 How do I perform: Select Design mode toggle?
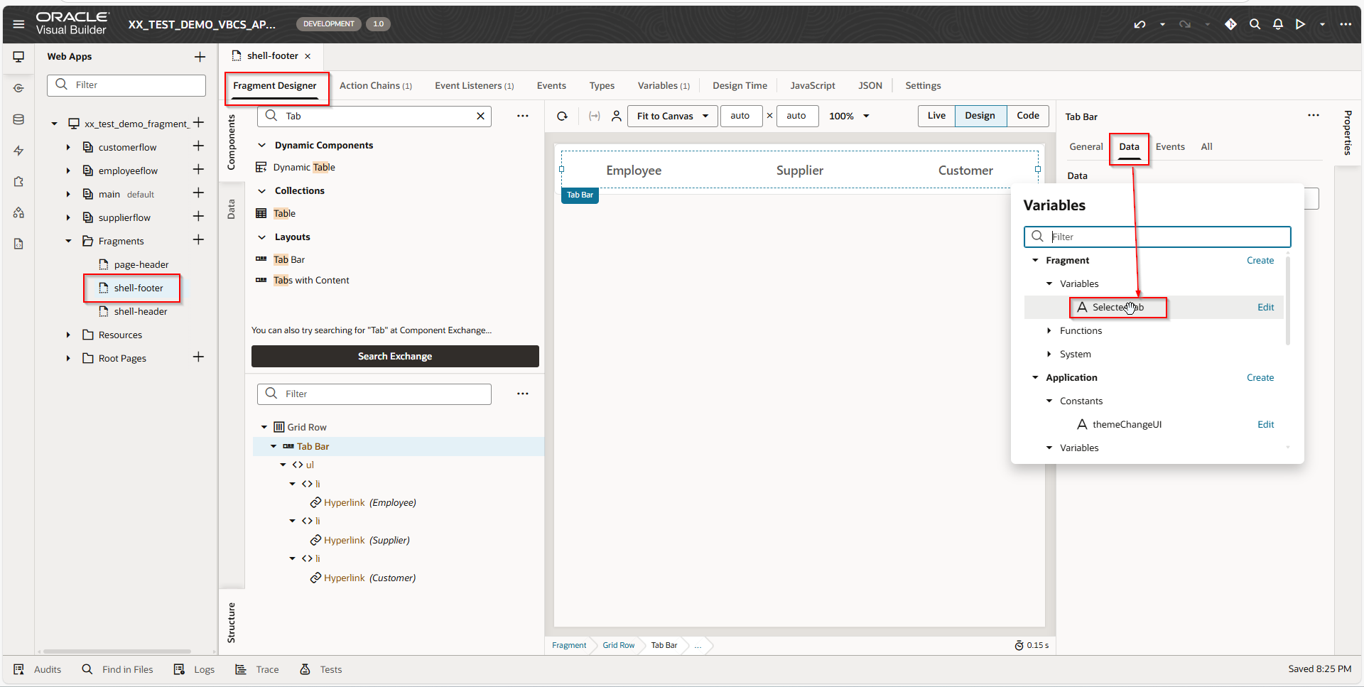click(x=980, y=116)
